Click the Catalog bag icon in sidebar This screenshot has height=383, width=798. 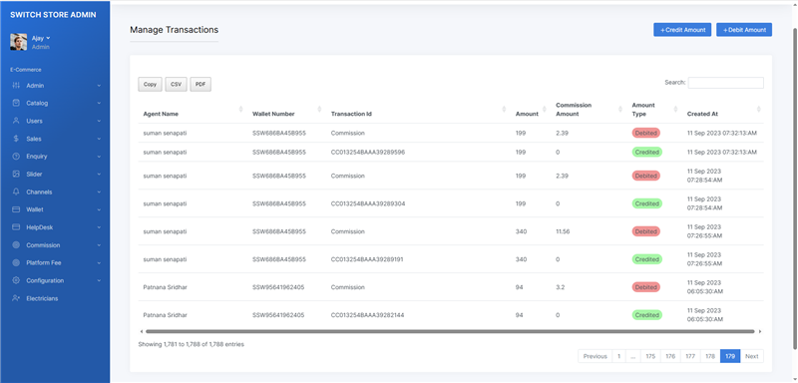16,103
